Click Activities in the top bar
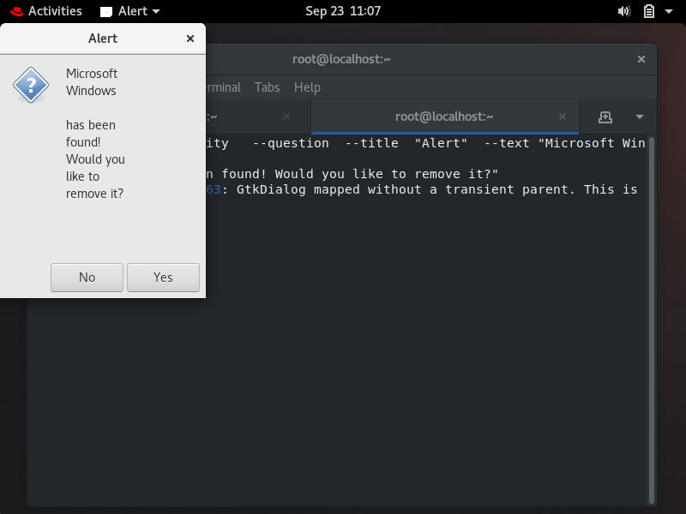Image resolution: width=686 pixels, height=514 pixels. (54, 11)
